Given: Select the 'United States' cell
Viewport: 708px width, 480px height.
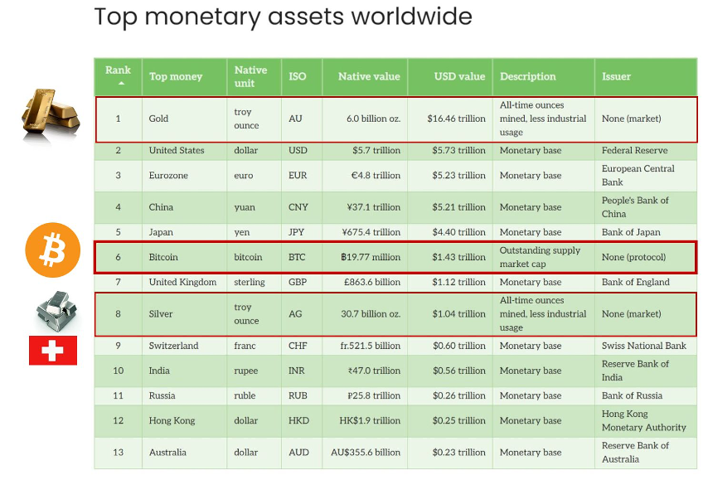Looking at the screenshot, I should pyautogui.click(x=184, y=150).
